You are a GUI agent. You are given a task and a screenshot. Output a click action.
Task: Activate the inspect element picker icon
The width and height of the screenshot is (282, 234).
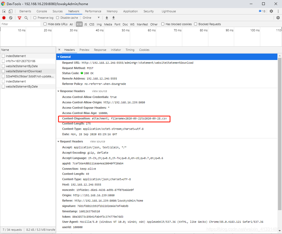4,11
